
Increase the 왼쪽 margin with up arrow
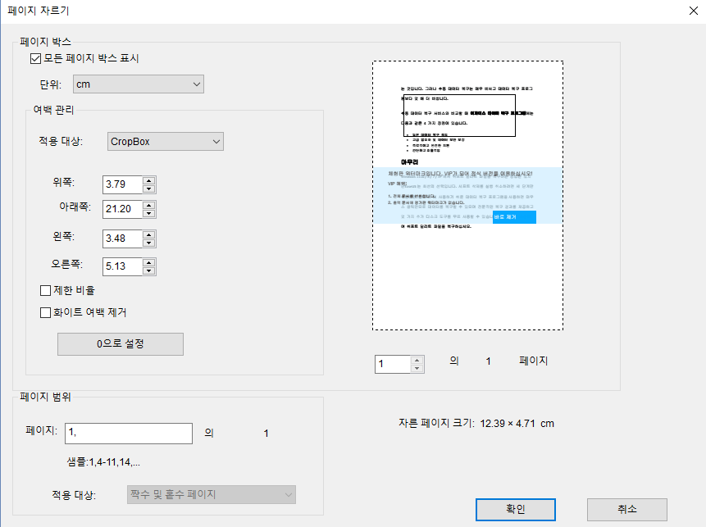(149, 234)
